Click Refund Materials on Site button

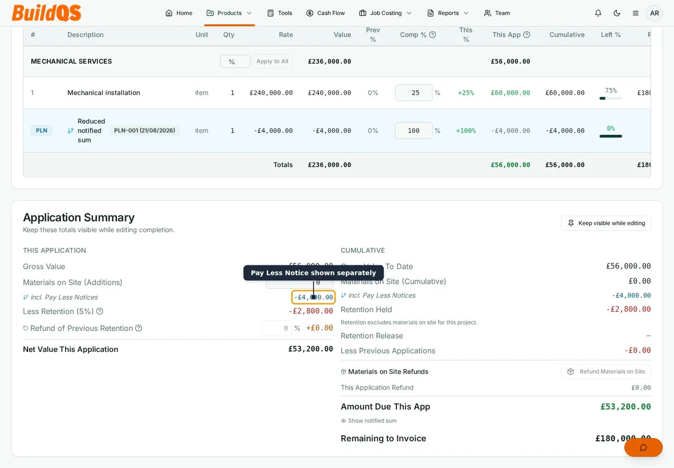[606, 372]
